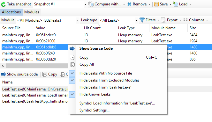Switch to the Allocations tab
212x122 pixels.
pyautogui.click(x=11, y=12)
